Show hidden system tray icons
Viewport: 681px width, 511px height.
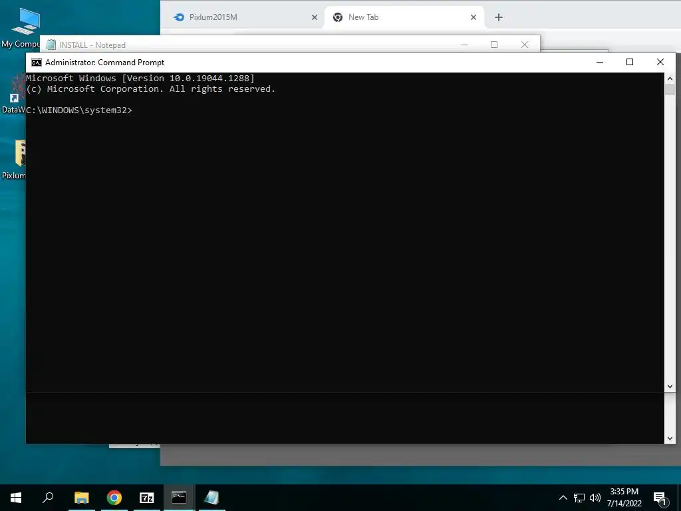click(563, 498)
